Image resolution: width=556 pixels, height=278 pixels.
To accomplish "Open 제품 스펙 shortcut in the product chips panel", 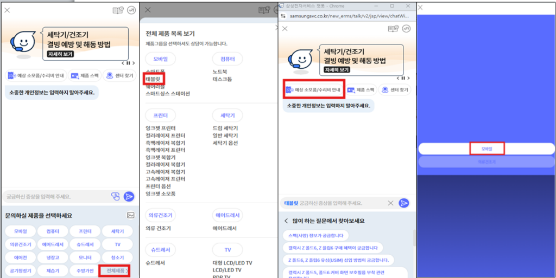I will pos(84,75).
